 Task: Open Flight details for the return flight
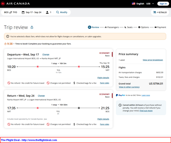click(x=103, y=119)
